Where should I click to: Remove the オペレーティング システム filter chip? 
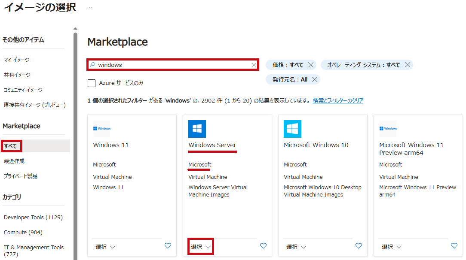pyautogui.click(x=408, y=65)
